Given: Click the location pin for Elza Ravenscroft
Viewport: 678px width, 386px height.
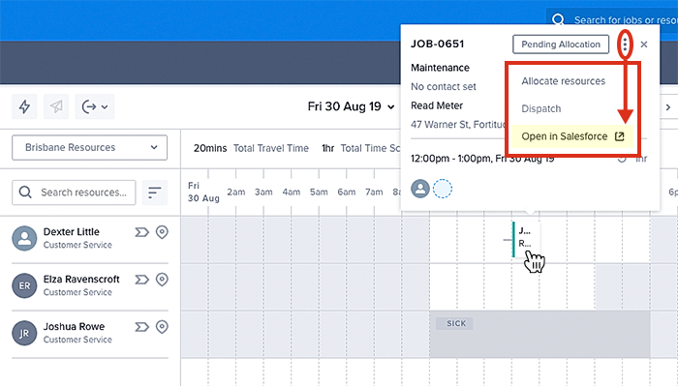Looking at the screenshot, I should 162,280.
